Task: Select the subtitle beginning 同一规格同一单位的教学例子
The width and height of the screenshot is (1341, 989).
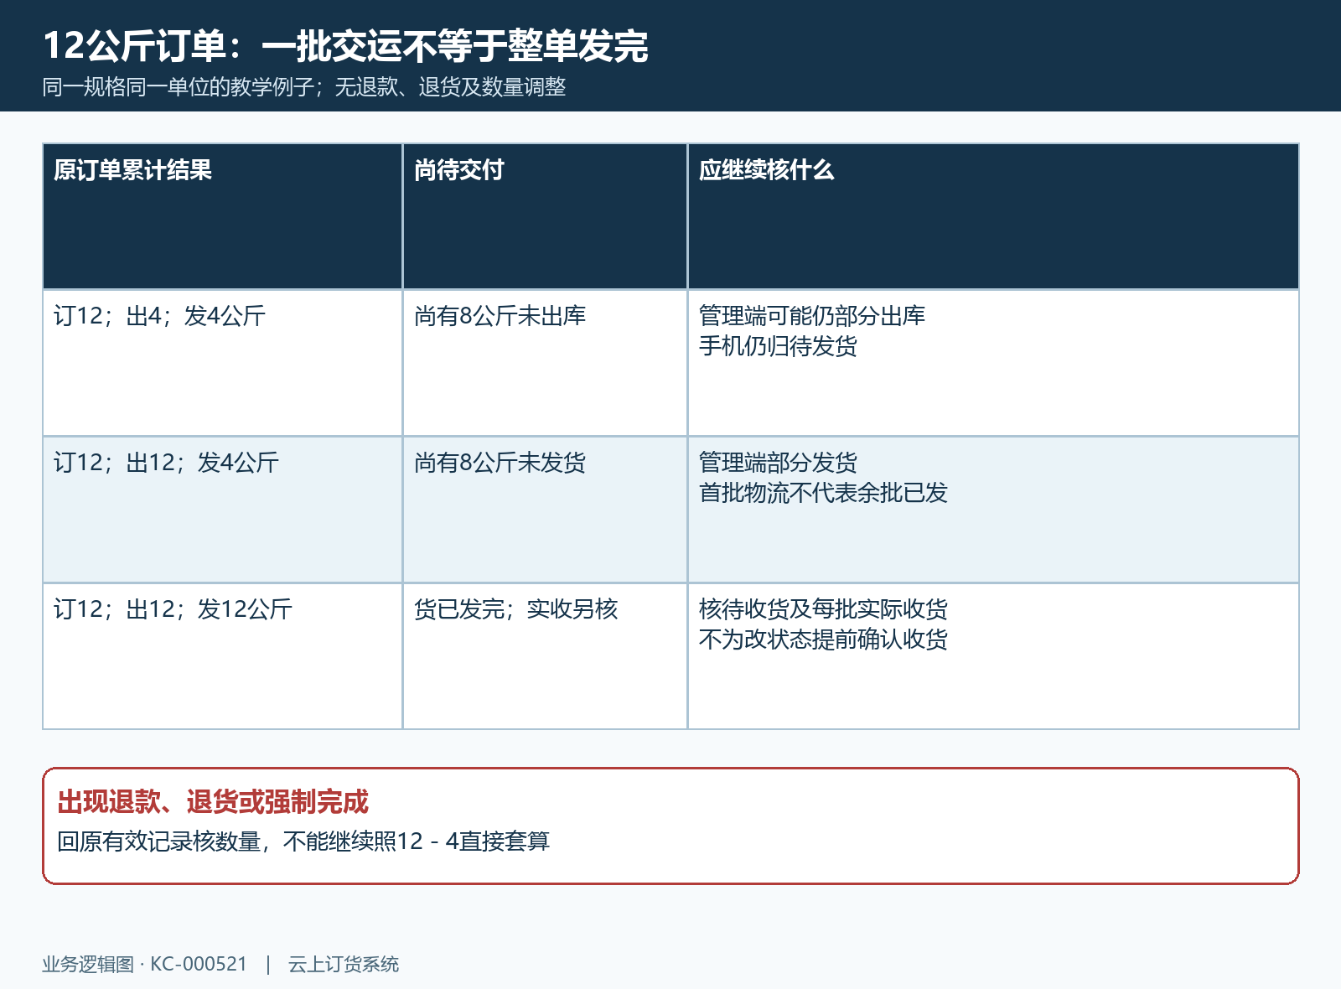Action: (304, 87)
